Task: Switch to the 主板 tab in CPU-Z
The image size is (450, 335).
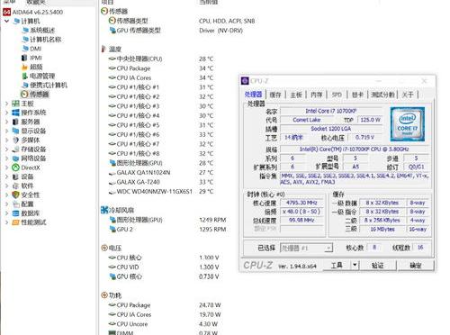Action: pyautogui.click(x=296, y=95)
